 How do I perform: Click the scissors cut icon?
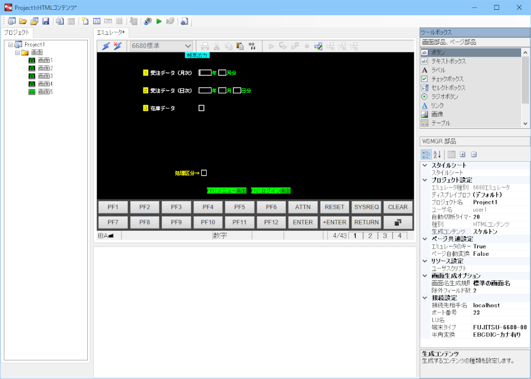[x=216, y=46]
